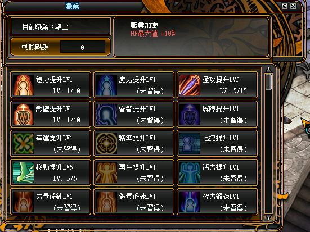This screenshot has width=310, height=232.
Task: Select the 智力鍛鍊LV1 skill icon
Action: (190, 202)
